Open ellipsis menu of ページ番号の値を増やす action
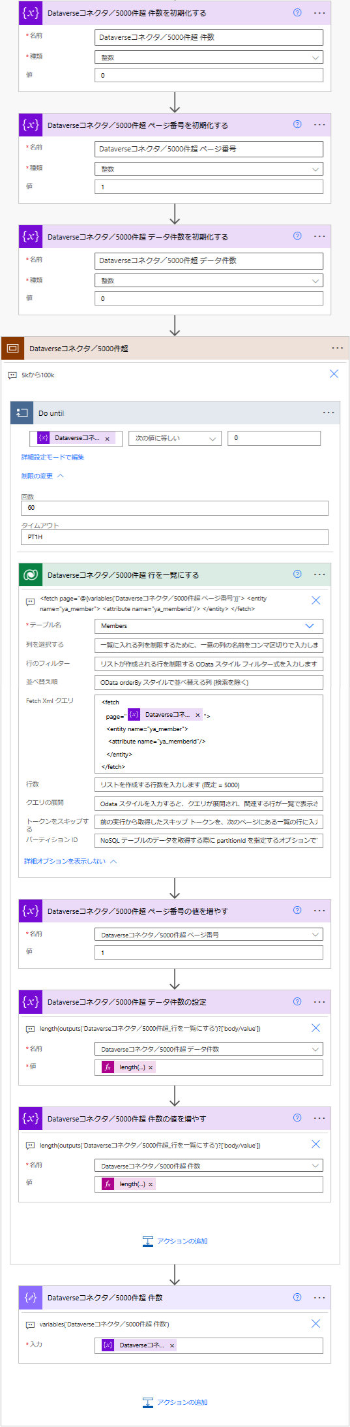 coord(319,910)
